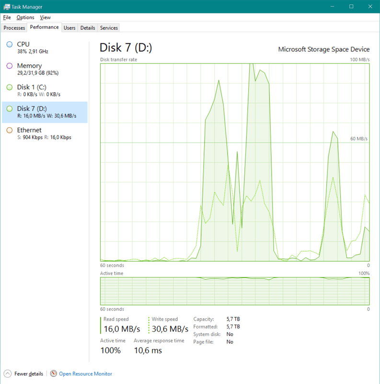Open the Options menu
Image resolution: width=380 pixels, height=384 pixels.
[25, 17]
